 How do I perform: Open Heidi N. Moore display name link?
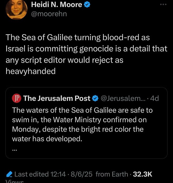[56, 4]
